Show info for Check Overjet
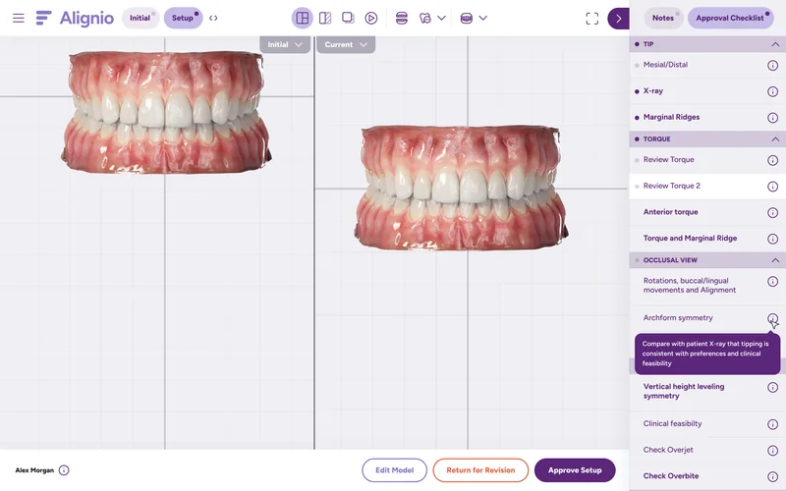The image size is (786, 491). 772,451
